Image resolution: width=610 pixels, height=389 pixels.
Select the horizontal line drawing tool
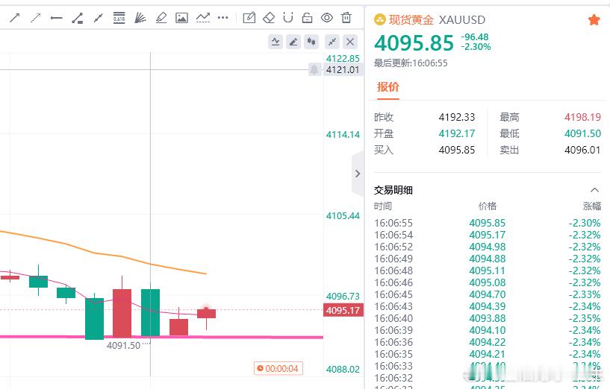[57, 18]
